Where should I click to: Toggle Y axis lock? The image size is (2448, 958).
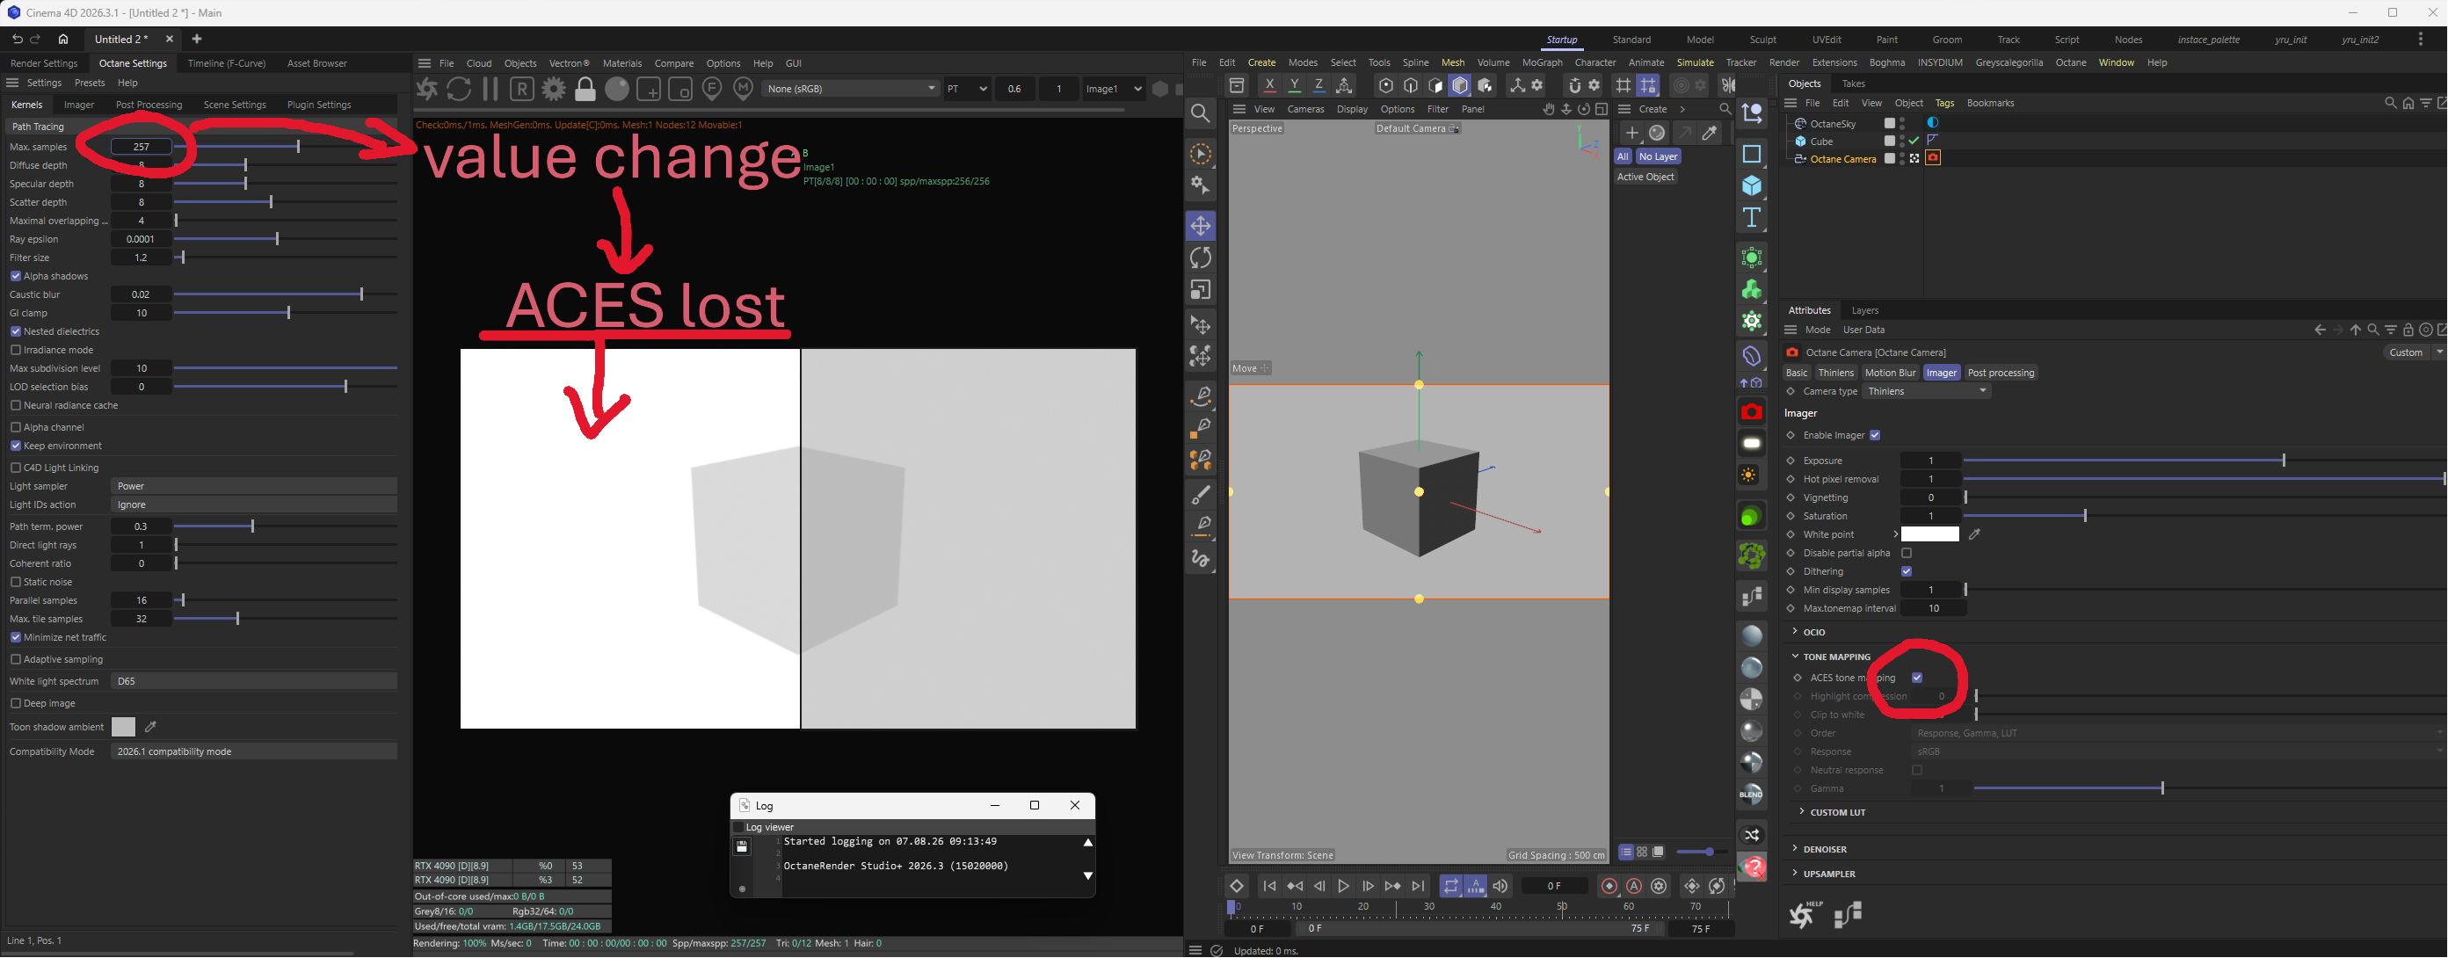coord(1295,85)
